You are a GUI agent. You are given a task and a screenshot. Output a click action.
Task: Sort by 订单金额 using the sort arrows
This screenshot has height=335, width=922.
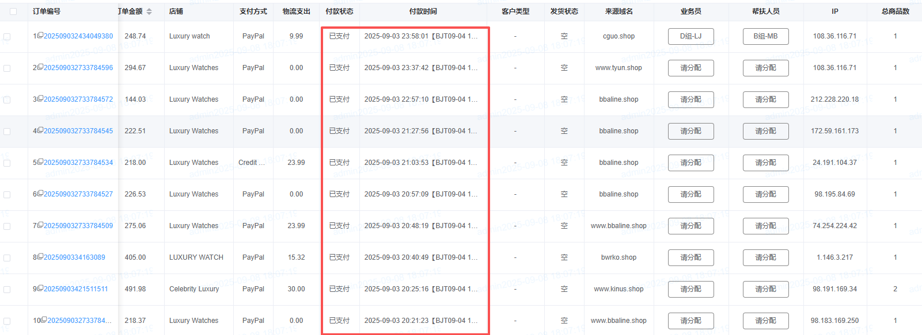149,11
